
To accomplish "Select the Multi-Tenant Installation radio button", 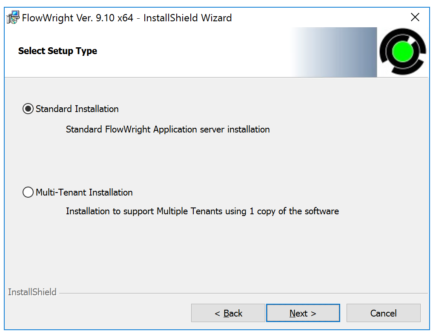I will [x=28, y=192].
